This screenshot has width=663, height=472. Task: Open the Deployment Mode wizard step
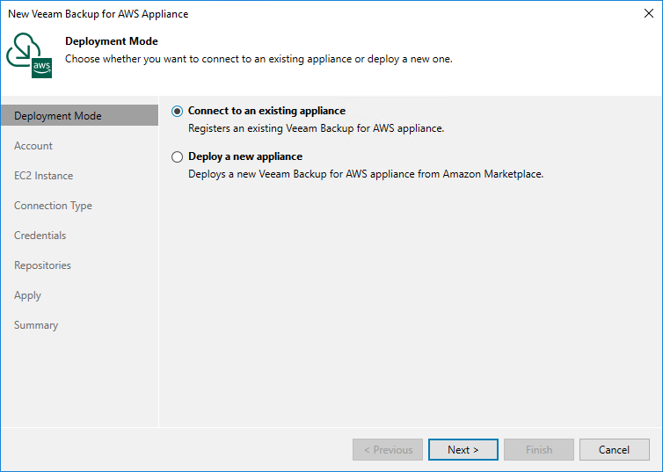pyautogui.click(x=58, y=116)
